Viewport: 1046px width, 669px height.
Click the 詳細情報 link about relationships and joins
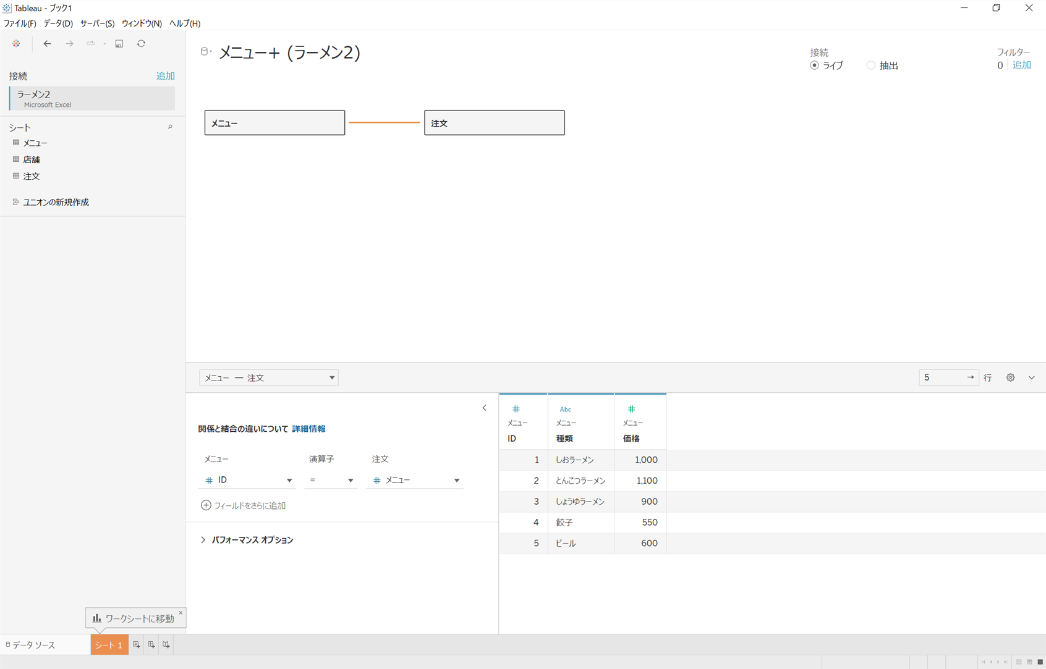point(308,428)
